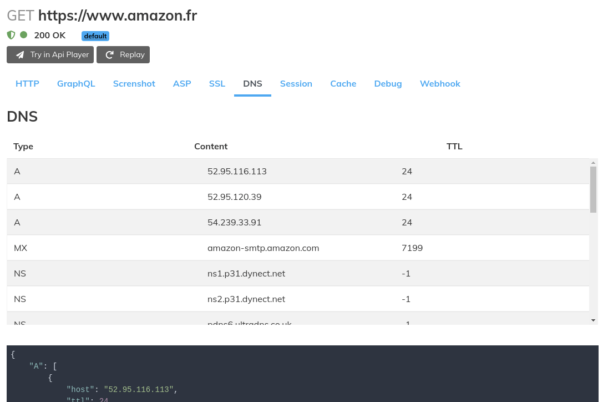This screenshot has width=613, height=402.
Task: Switch to the ASP tab
Action: coord(182,84)
